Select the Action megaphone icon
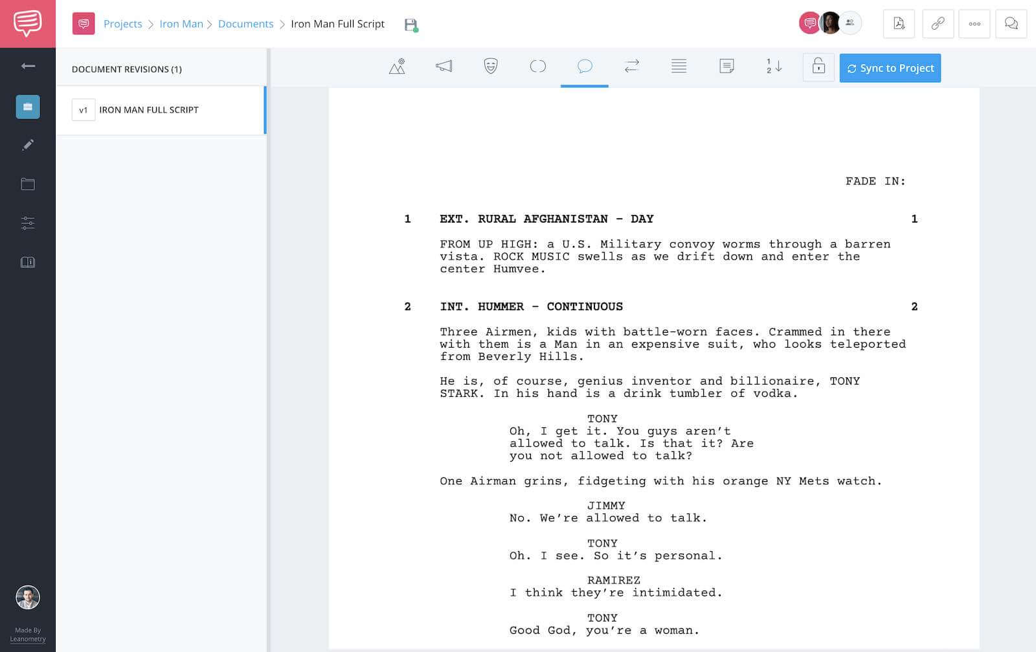This screenshot has height=652, width=1036. pyautogui.click(x=444, y=66)
